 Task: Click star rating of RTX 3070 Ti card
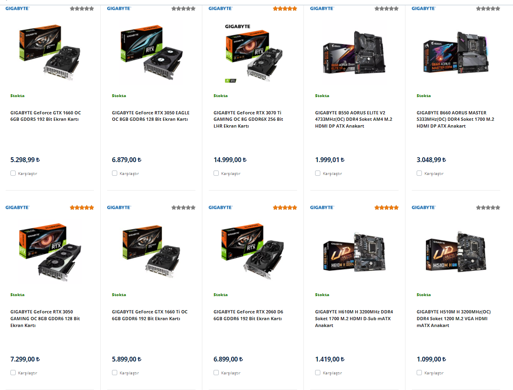285,8
